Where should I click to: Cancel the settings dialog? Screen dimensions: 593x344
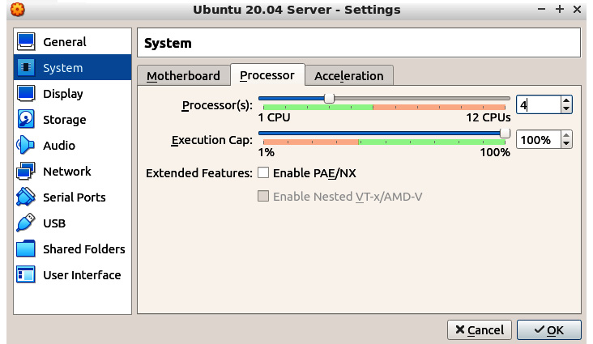[480, 330]
